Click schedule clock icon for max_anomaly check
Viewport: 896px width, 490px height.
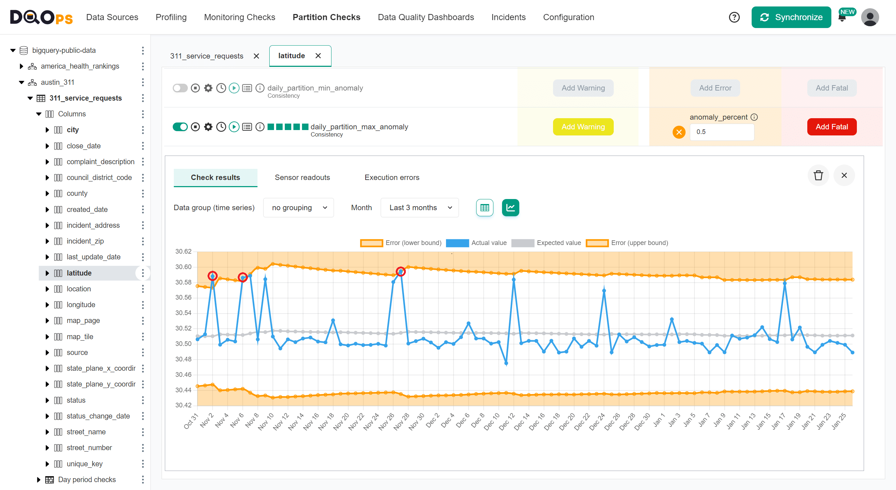point(221,127)
